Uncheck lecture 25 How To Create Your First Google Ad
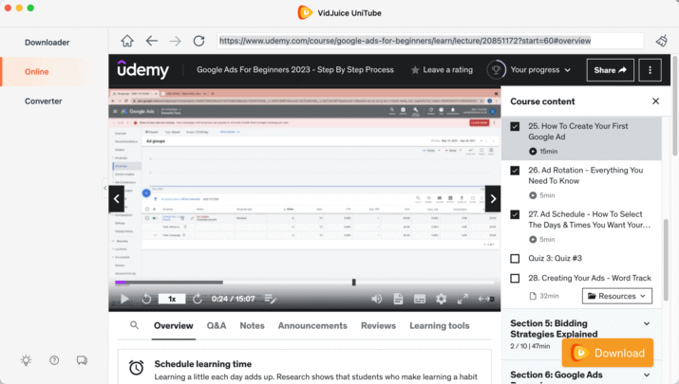 click(x=515, y=126)
